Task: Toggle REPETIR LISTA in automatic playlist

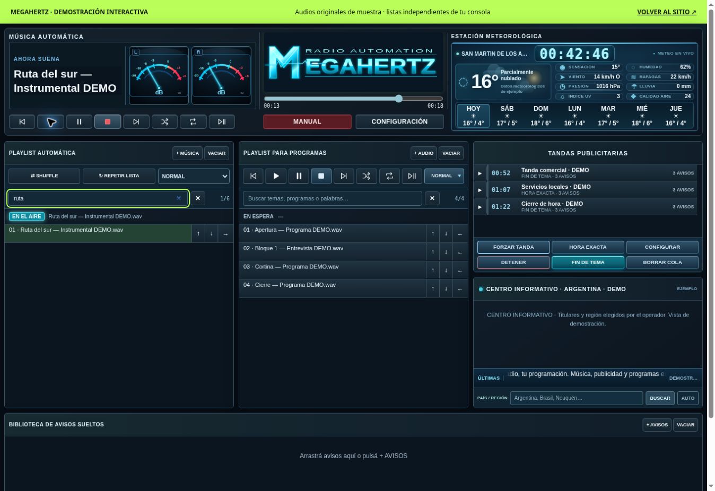Action: pos(119,176)
